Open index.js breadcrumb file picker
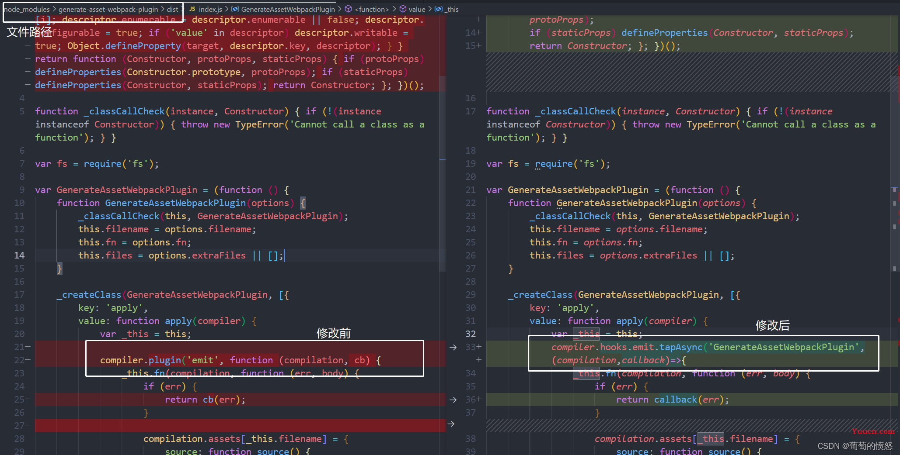900x455 pixels. [x=210, y=9]
